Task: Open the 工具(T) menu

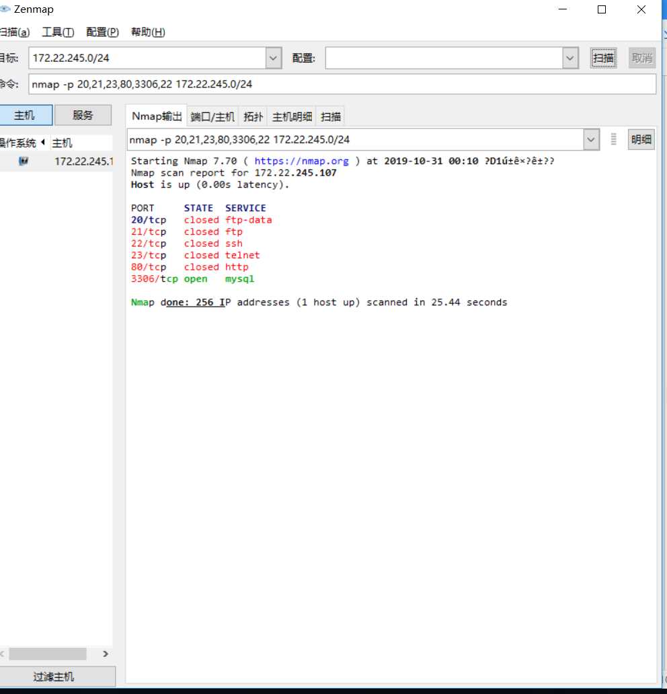Action: (58, 32)
